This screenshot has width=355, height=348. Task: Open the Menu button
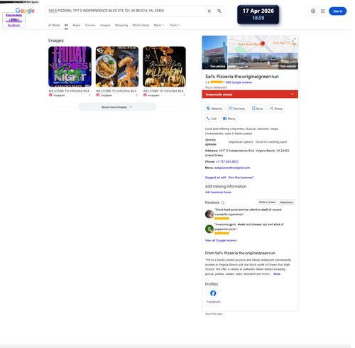[x=229, y=119]
